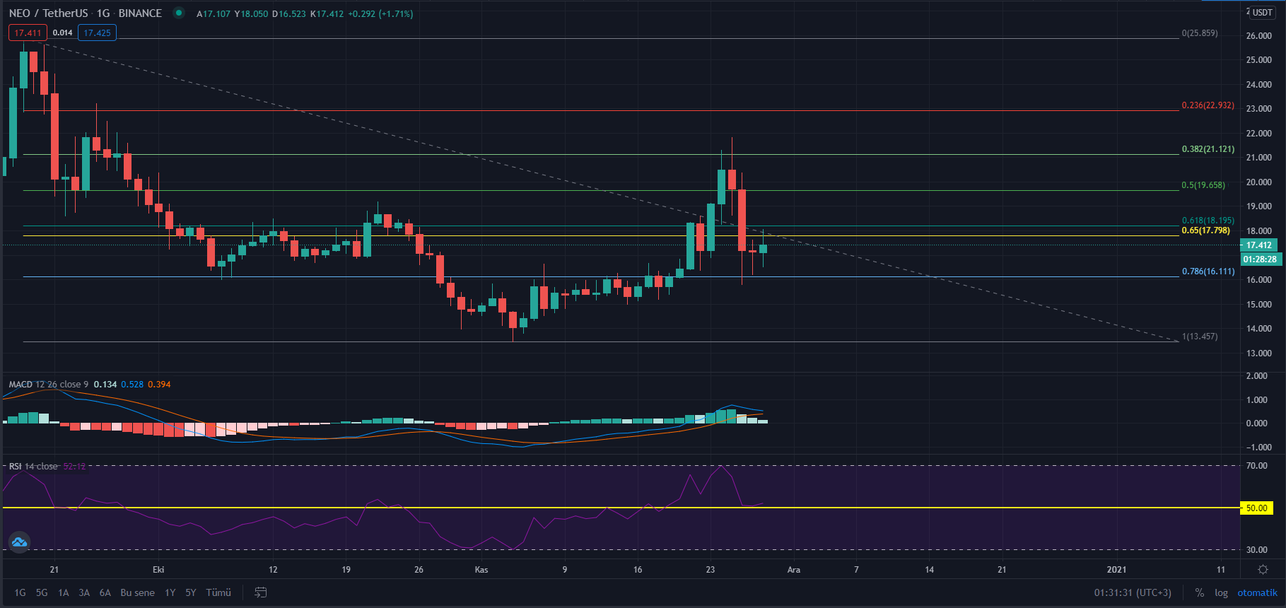The width and height of the screenshot is (1286, 608).
Task: Click the low value D16.523
Action: [x=289, y=13]
